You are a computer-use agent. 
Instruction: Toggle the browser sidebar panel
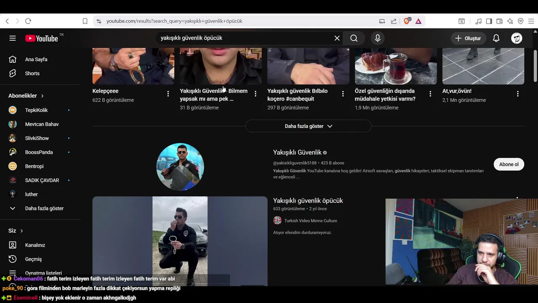[489, 21]
